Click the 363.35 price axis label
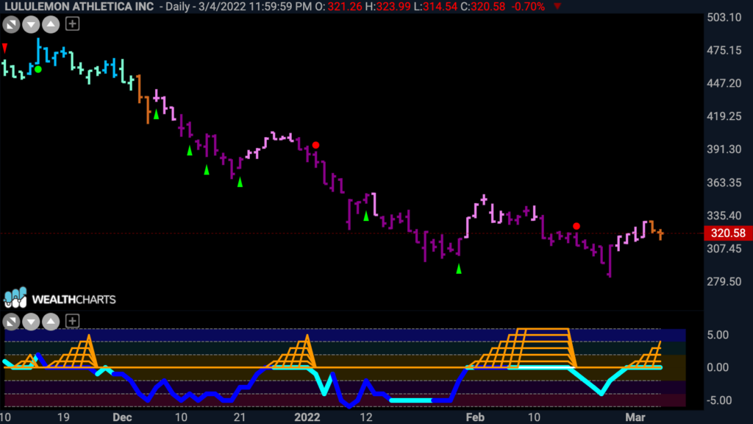This screenshot has height=424, width=753. pos(724,183)
